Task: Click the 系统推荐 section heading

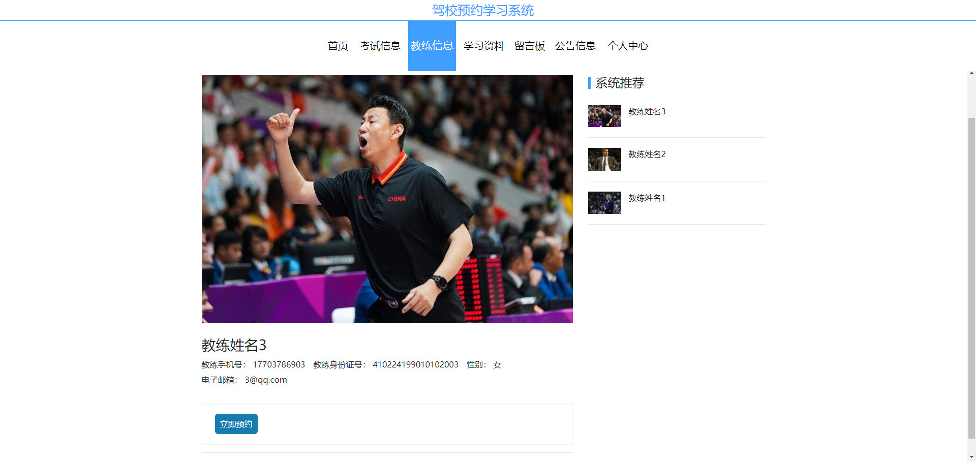Action: point(620,83)
